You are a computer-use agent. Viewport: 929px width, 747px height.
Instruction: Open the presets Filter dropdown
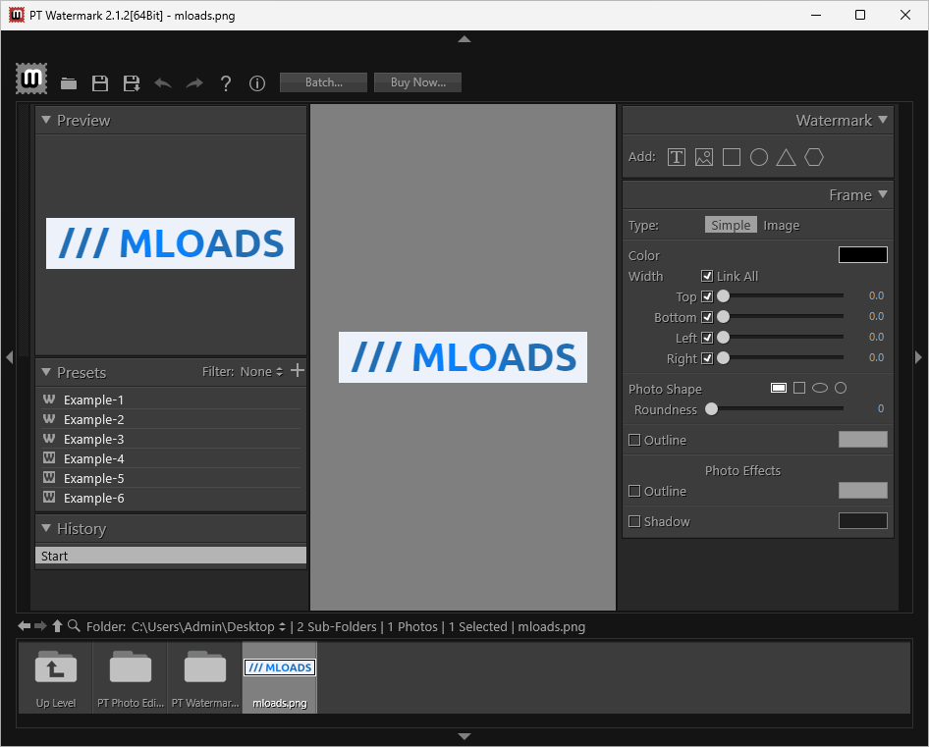click(261, 372)
